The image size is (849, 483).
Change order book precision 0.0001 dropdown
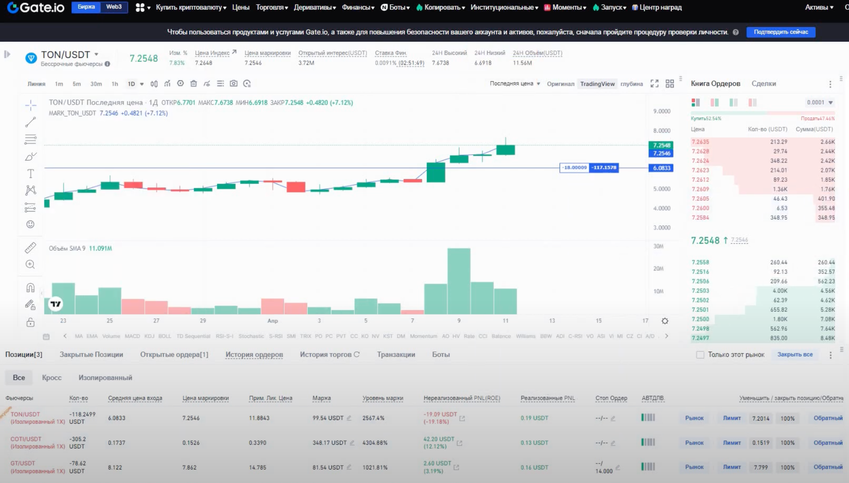820,102
